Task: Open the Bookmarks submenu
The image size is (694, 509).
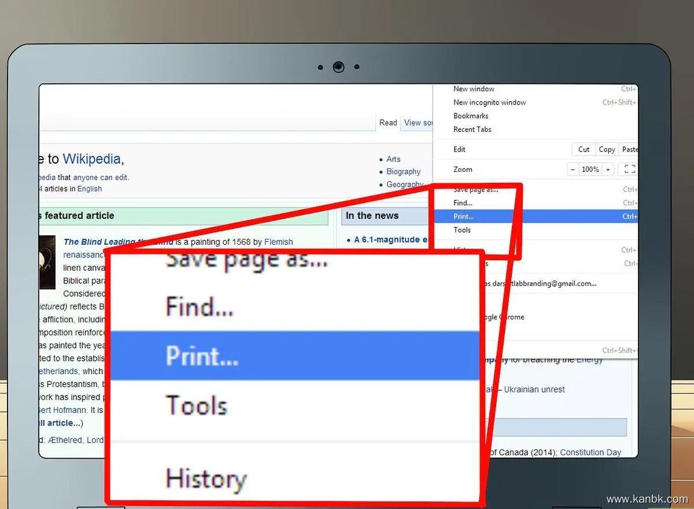Action: pos(471,116)
